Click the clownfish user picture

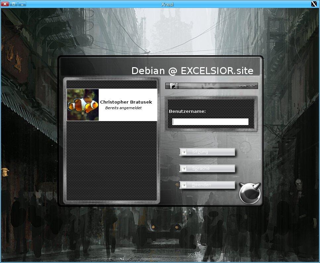tap(83, 105)
